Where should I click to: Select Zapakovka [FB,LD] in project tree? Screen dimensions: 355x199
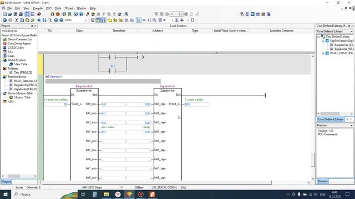(26, 89)
